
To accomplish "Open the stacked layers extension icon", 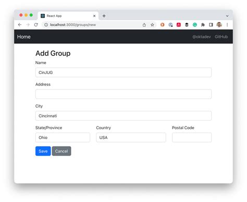I will click(x=187, y=25).
